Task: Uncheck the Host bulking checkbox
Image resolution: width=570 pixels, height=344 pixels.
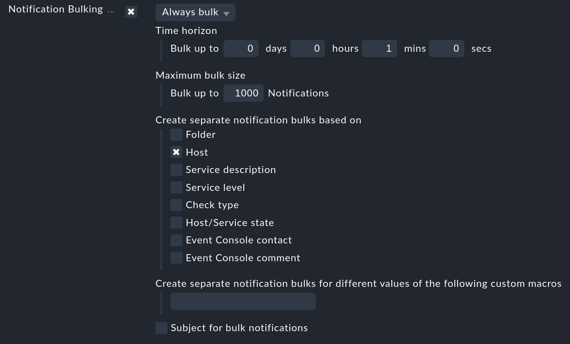Action: [176, 152]
